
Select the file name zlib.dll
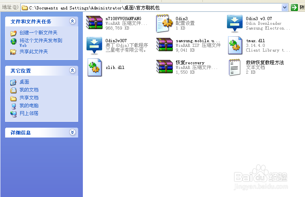click(x=115, y=67)
